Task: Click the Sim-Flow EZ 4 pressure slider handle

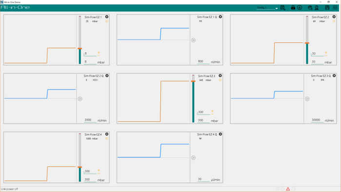Action: point(80,167)
